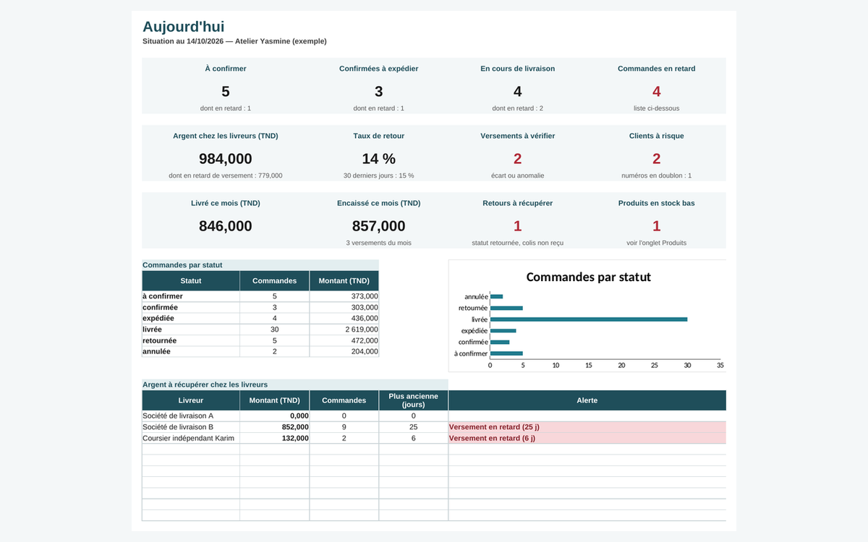Select the 204,000 amount cell
868x542 pixels.
[344, 351]
